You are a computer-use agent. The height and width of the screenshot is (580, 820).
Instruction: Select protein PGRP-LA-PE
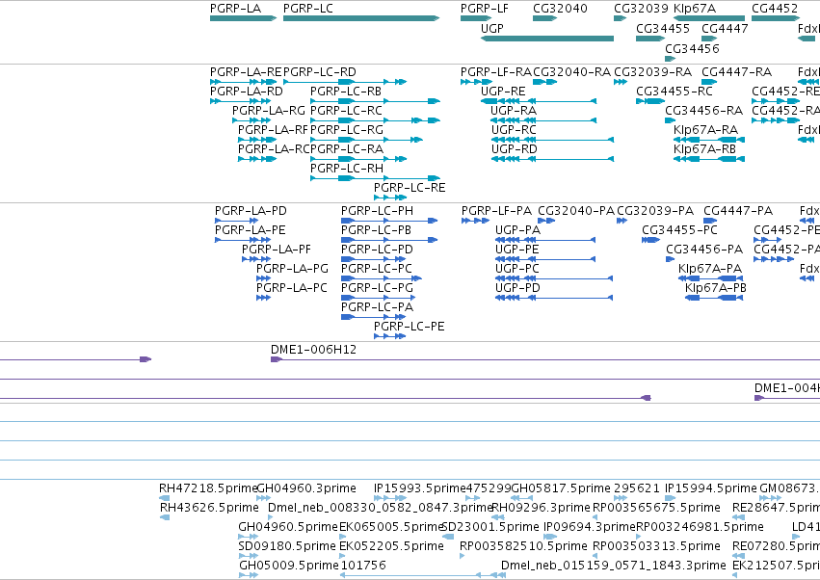(250, 230)
